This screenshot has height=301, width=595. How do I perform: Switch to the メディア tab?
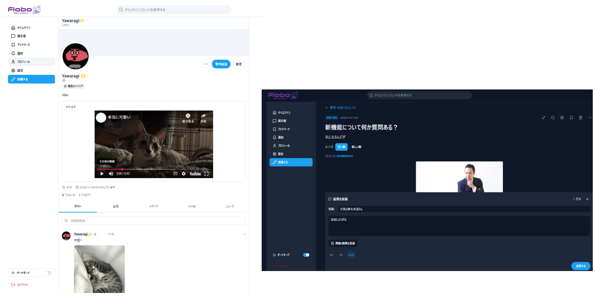pos(154,206)
